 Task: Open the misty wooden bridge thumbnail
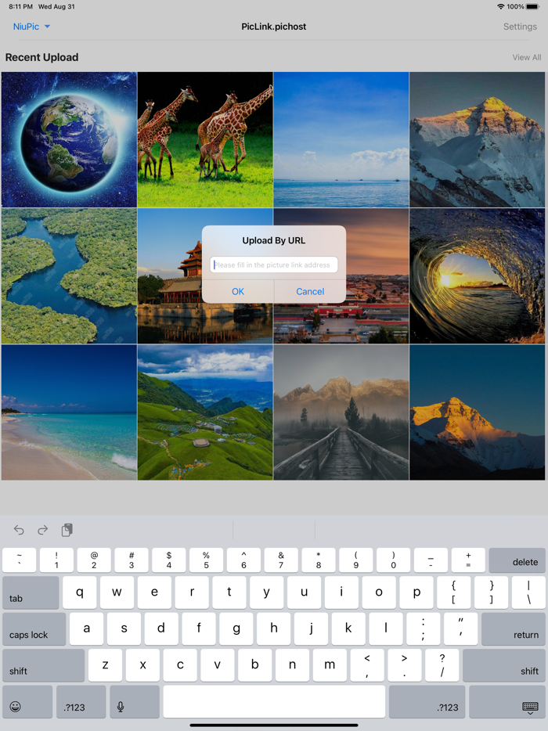(341, 412)
